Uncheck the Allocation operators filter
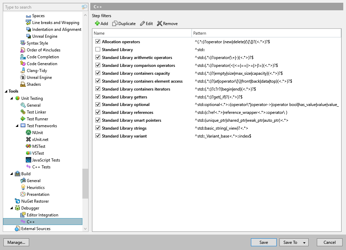This screenshot has width=346, height=250. tap(98, 41)
